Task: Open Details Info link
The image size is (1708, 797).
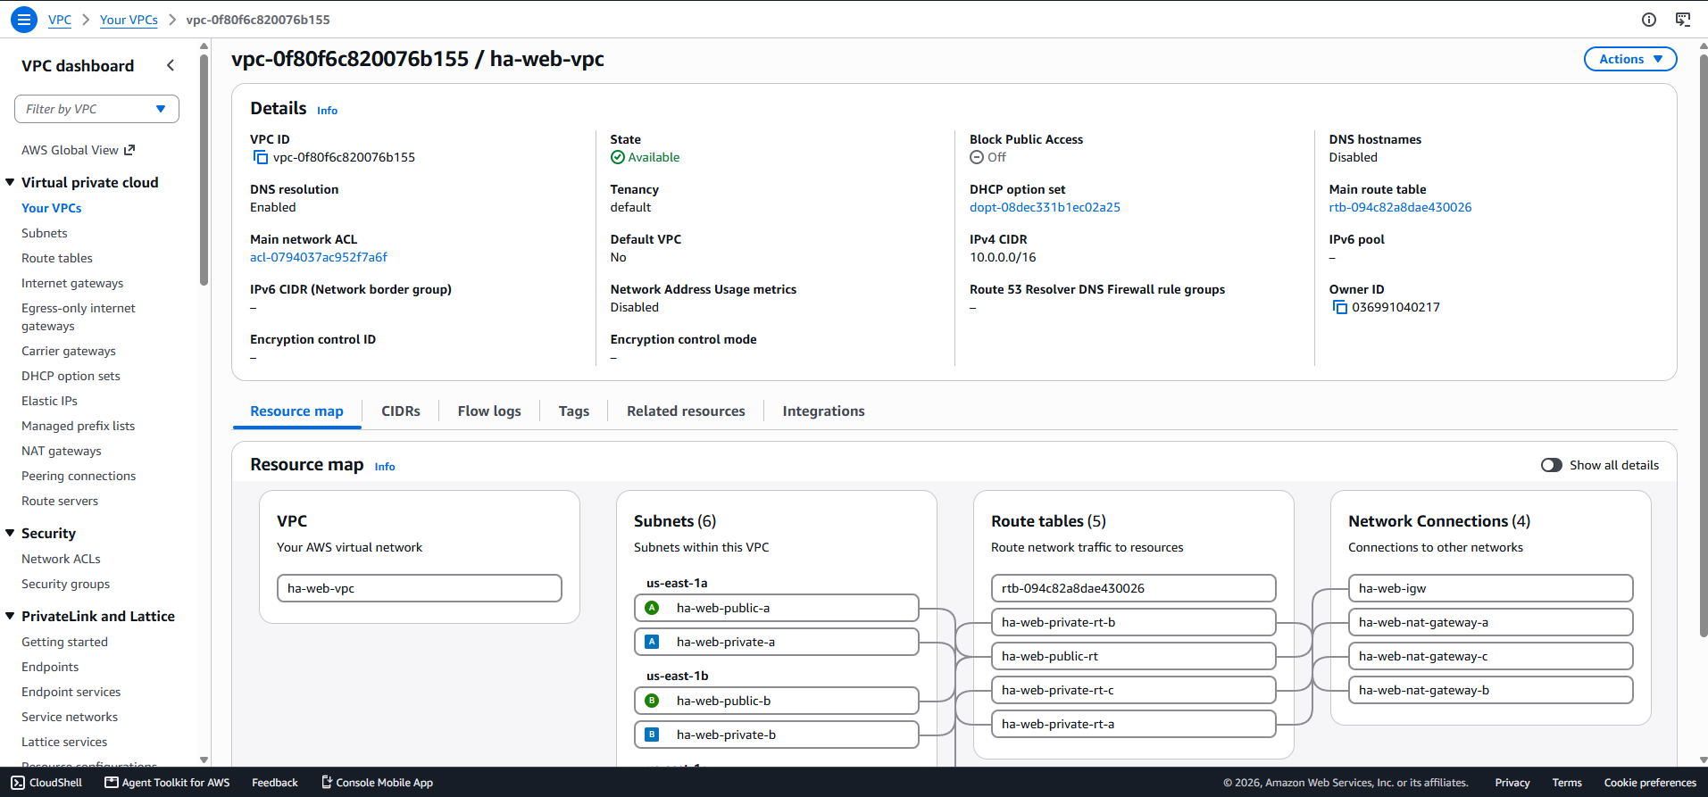Action: [327, 111]
